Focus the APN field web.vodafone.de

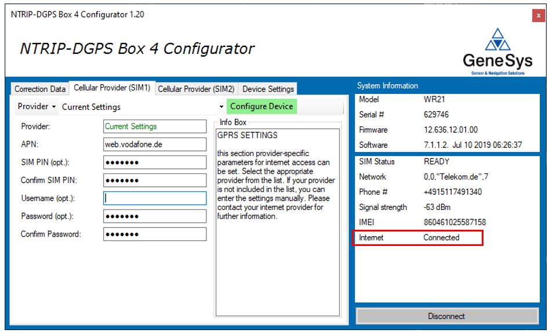[155, 144]
